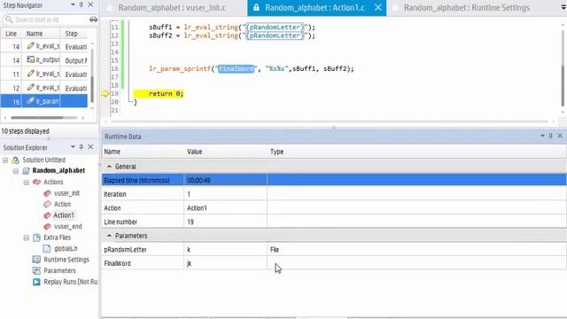This screenshot has height=319, width=567.
Task: Click the globals.h file icon
Action: tap(47, 248)
